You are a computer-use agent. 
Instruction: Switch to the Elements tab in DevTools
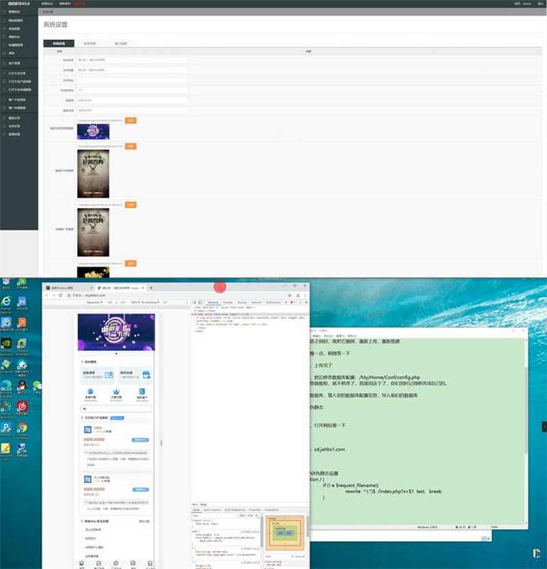(x=213, y=302)
